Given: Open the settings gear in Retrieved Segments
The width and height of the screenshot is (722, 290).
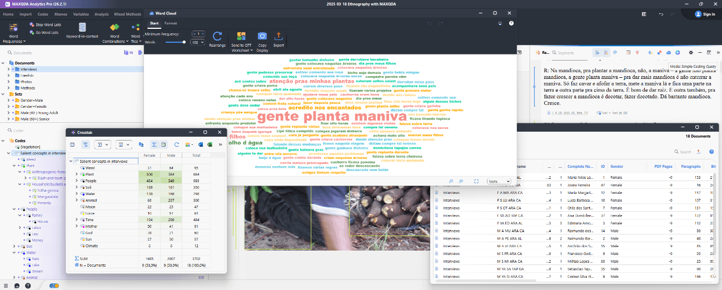Looking at the screenshot, I should pyautogui.click(x=691, y=52).
